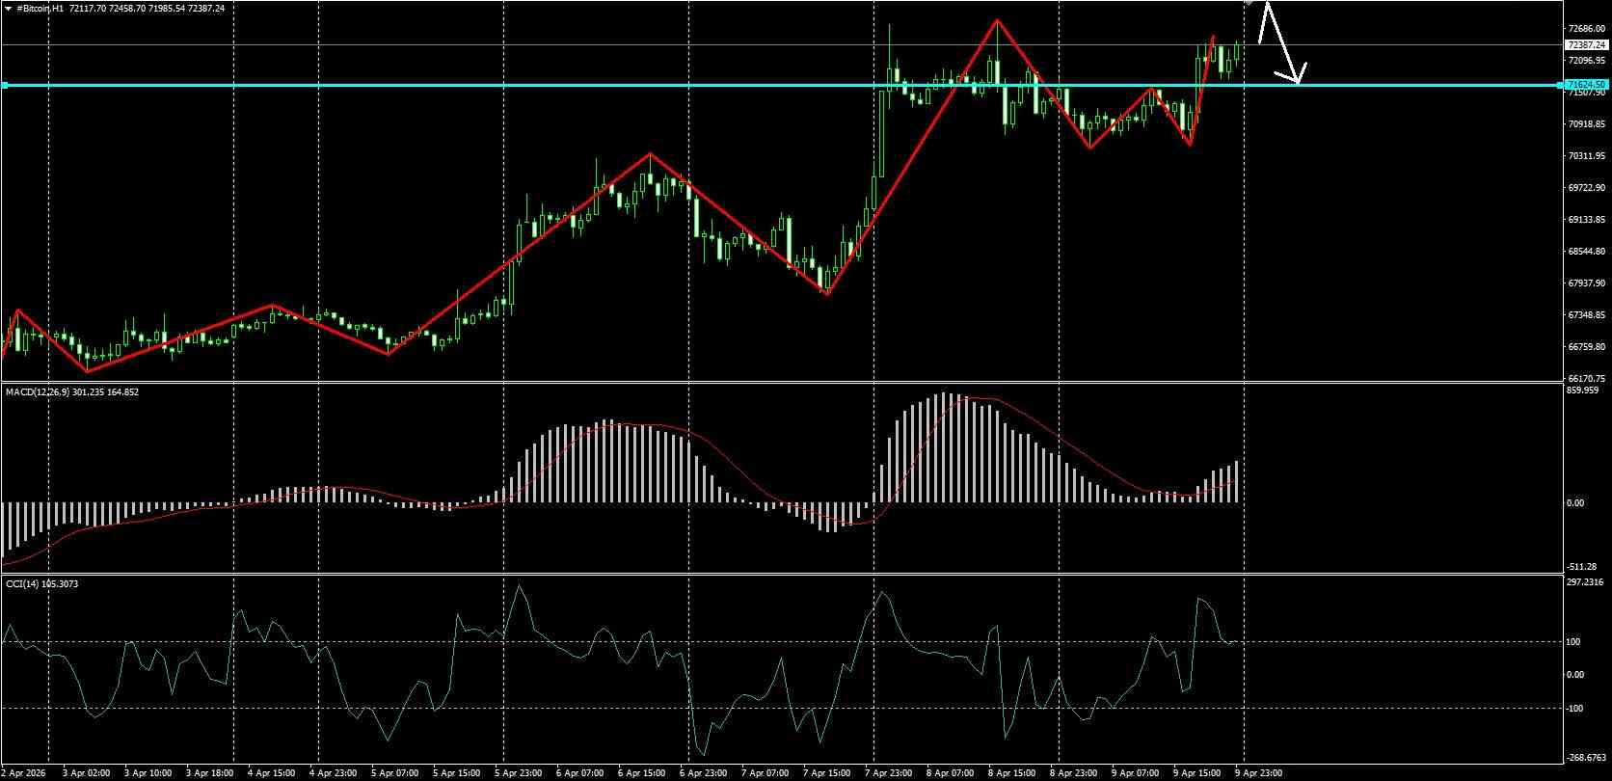Click price scale value 69722.90
This screenshot has height=781, width=1612.
[1586, 188]
